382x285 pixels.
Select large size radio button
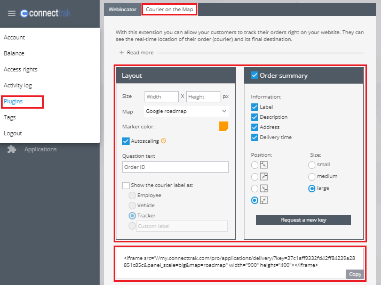click(312, 189)
